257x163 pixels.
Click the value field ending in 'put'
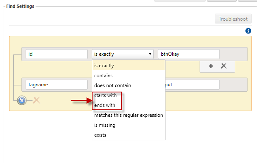pyautogui.click(x=192, y=85)
